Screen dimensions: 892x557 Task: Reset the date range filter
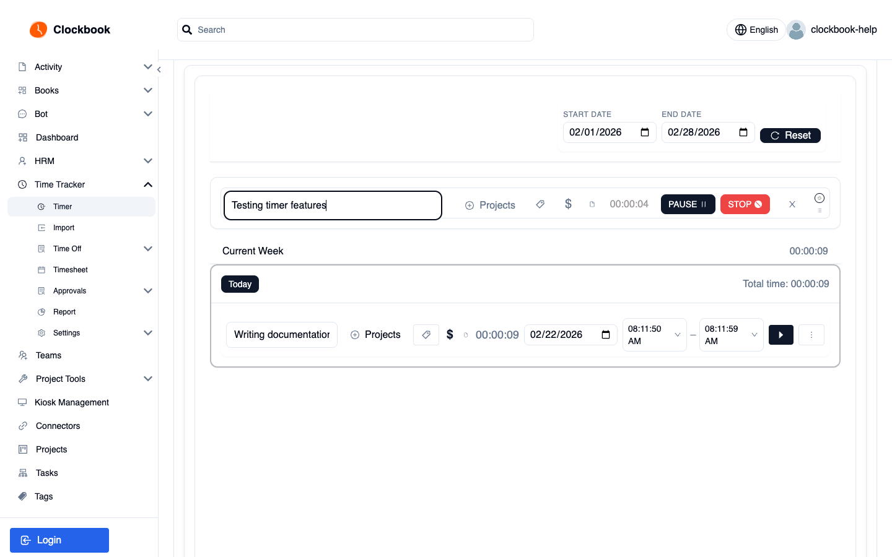[790, 136]
